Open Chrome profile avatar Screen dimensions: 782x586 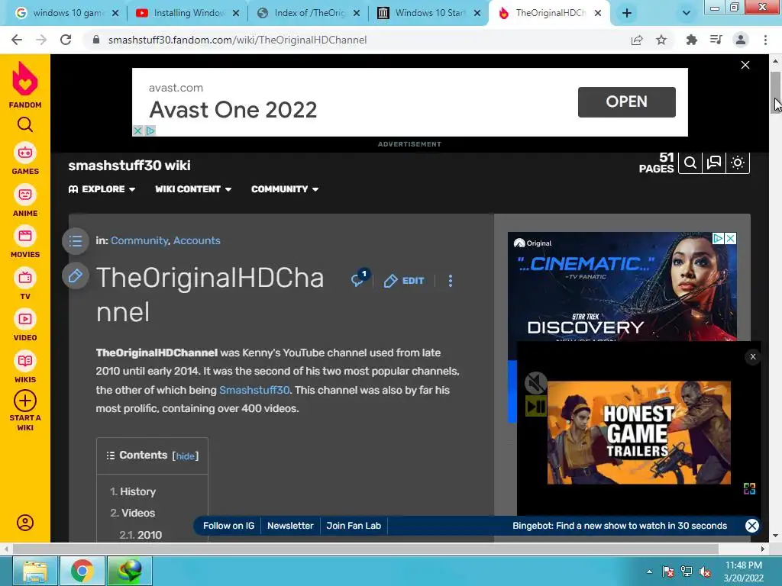741,40
